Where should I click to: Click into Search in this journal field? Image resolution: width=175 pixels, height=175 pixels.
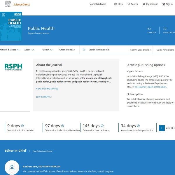(106, 50)
